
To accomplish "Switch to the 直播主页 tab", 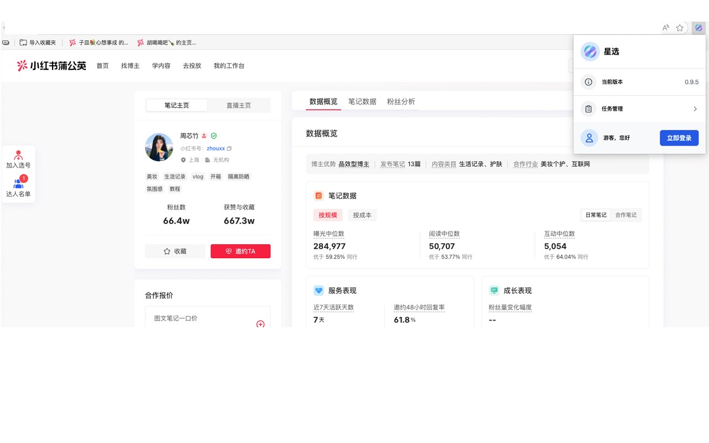I will tap(238, 105).
